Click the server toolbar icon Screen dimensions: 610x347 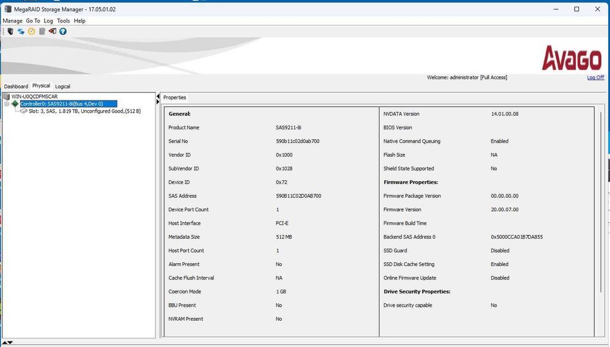[x=10, y=32]
